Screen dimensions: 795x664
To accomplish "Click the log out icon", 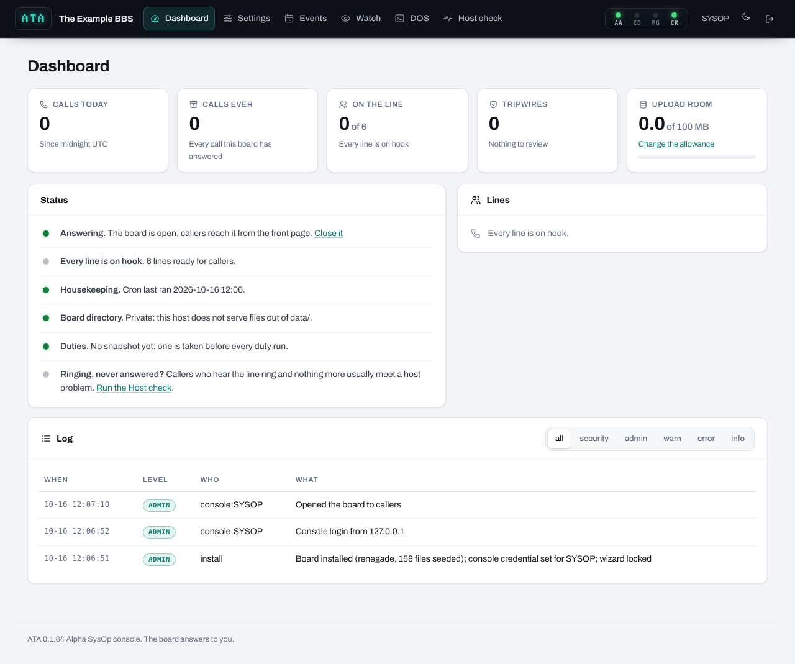I will 770,19.
